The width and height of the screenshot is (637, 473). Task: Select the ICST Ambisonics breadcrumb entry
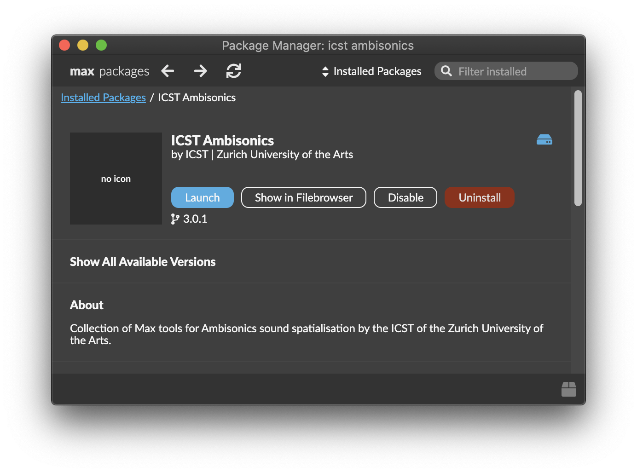[197, 97]
